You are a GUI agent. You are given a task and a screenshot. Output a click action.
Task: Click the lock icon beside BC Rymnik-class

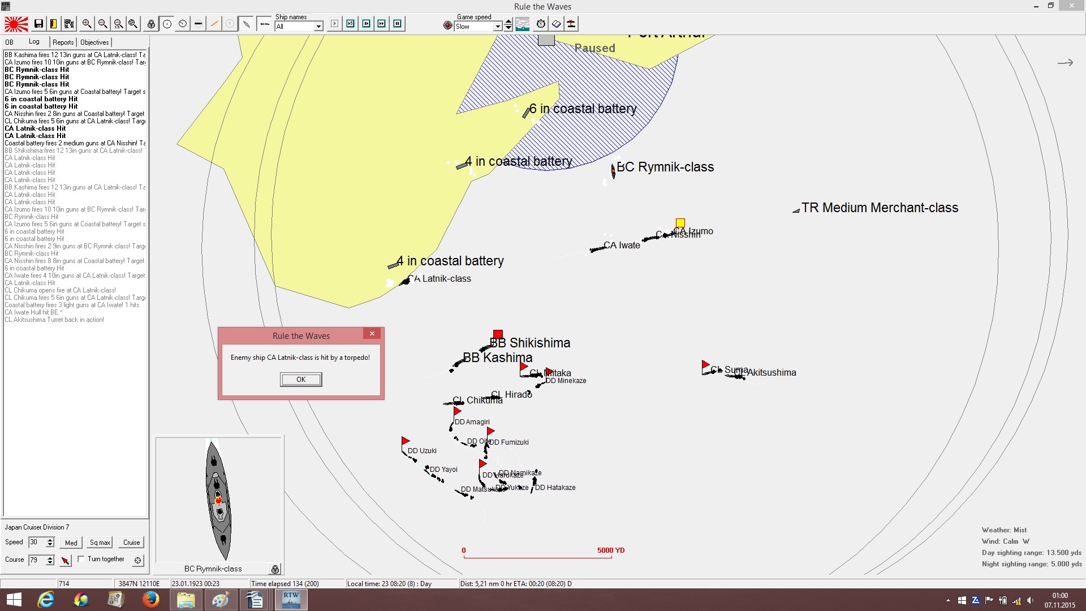[x=275, y=569]
